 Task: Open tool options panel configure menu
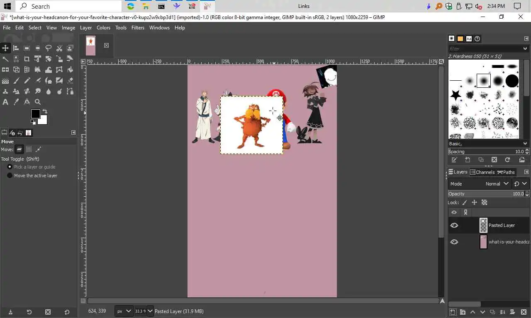[x=73, y=133]
